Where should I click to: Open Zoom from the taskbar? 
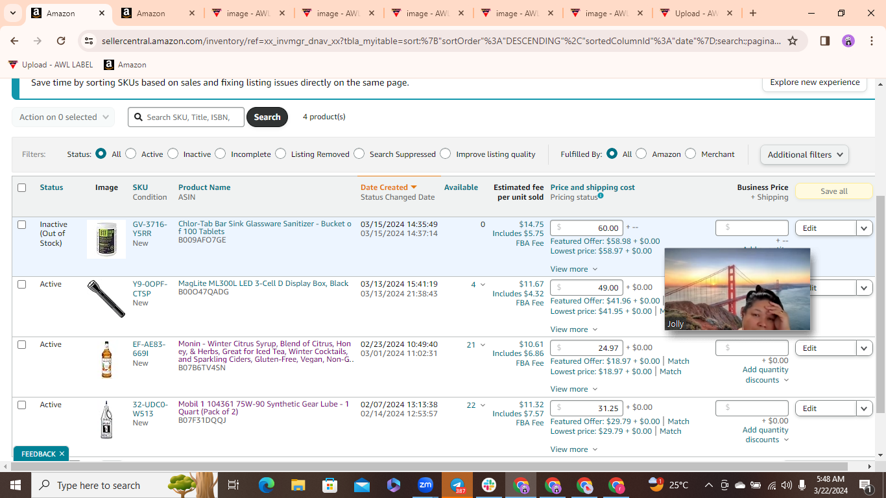click(425, 485)
